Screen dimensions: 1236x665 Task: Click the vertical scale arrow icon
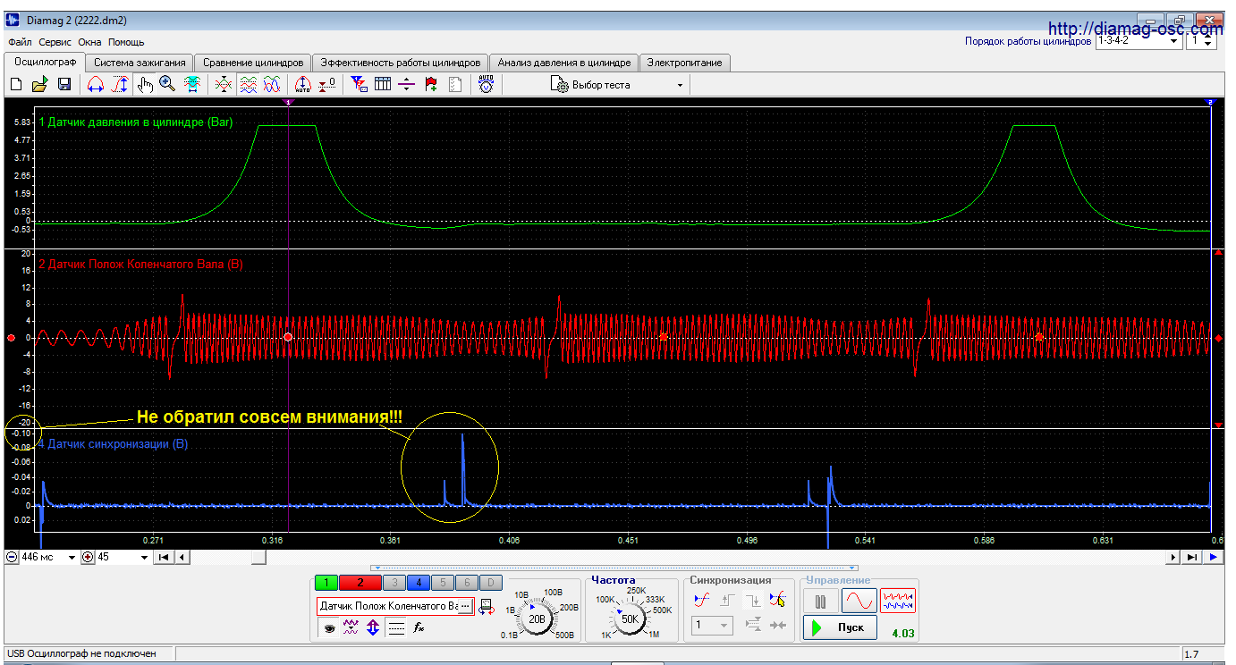119,84
